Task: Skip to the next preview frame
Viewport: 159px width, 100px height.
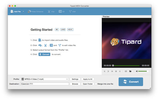Action: click(x=120, y=71)
